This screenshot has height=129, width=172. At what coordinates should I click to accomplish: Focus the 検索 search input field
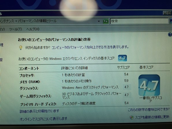[x=139, y=21]
